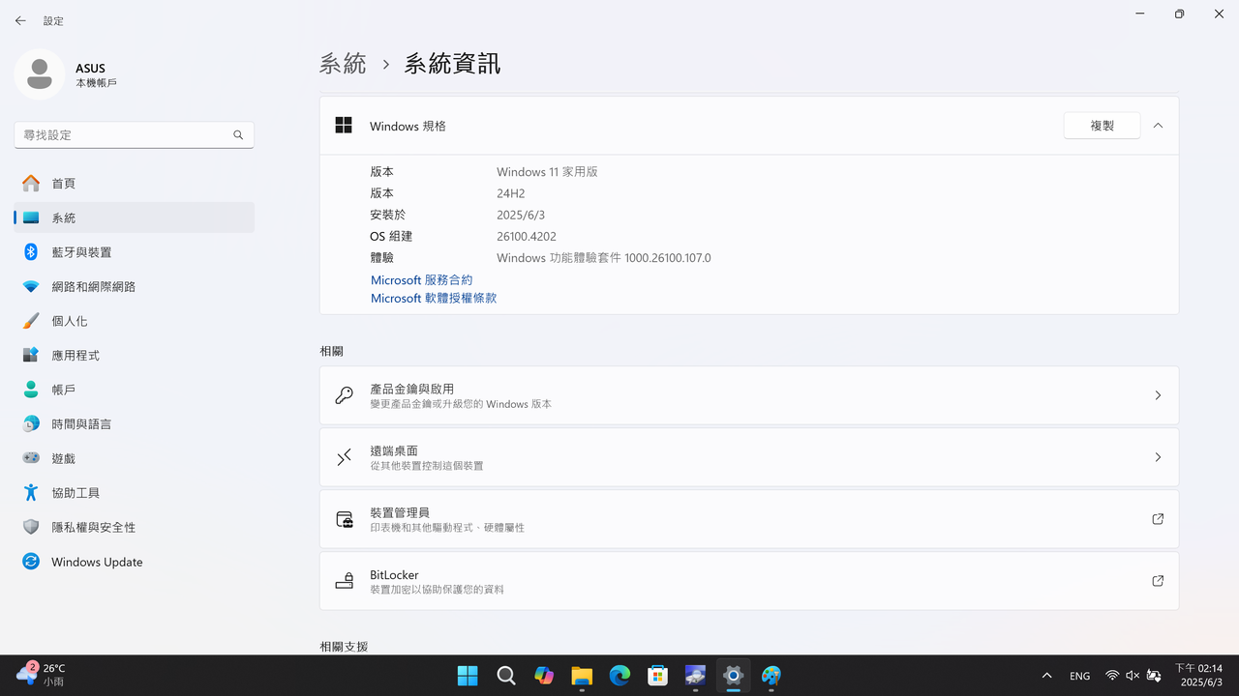This screenshot has height=696, width=1239.
Task: Select 系統 in the sidebar
Action: pyautogui.click(x=135, y=217)
